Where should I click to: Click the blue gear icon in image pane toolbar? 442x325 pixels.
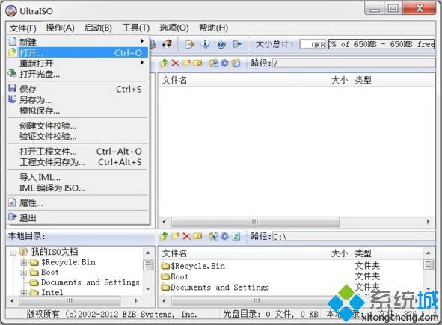coord(224,63)
